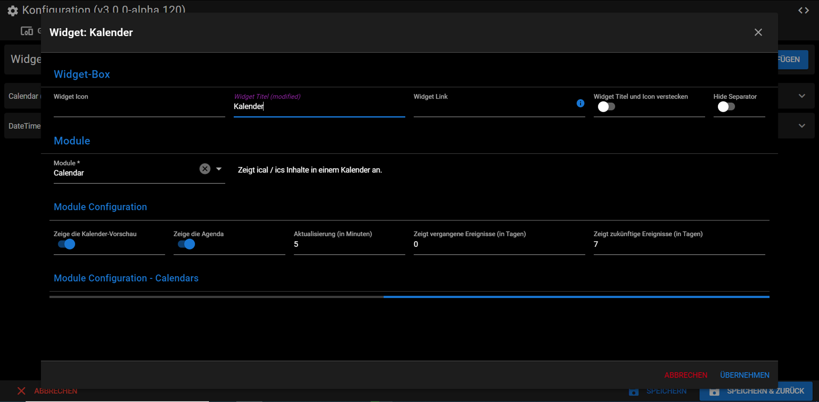Close the Widget Kalender dialog
This screenshot has height=402, width=819.
[758, 32]
